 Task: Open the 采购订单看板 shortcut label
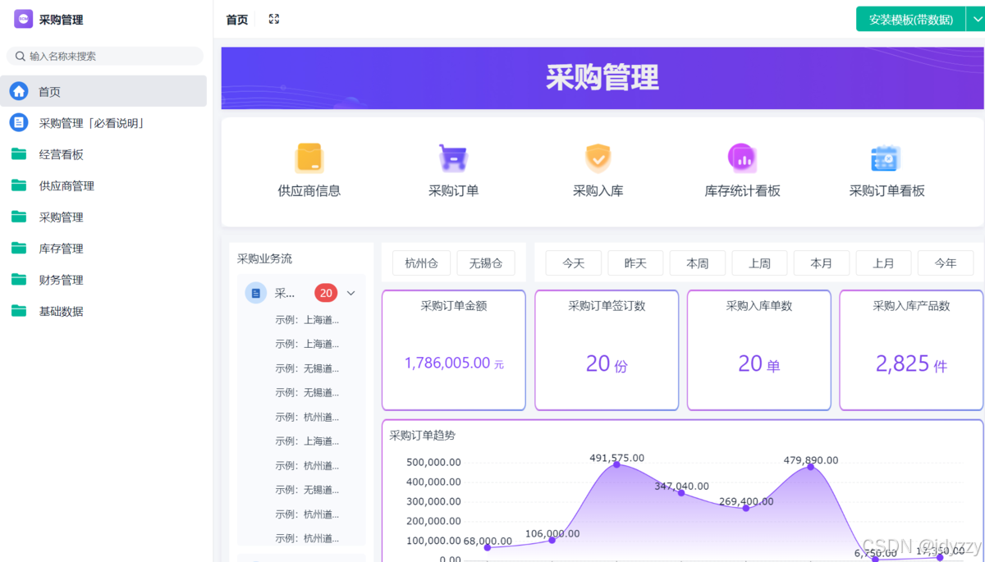[886, 190]
